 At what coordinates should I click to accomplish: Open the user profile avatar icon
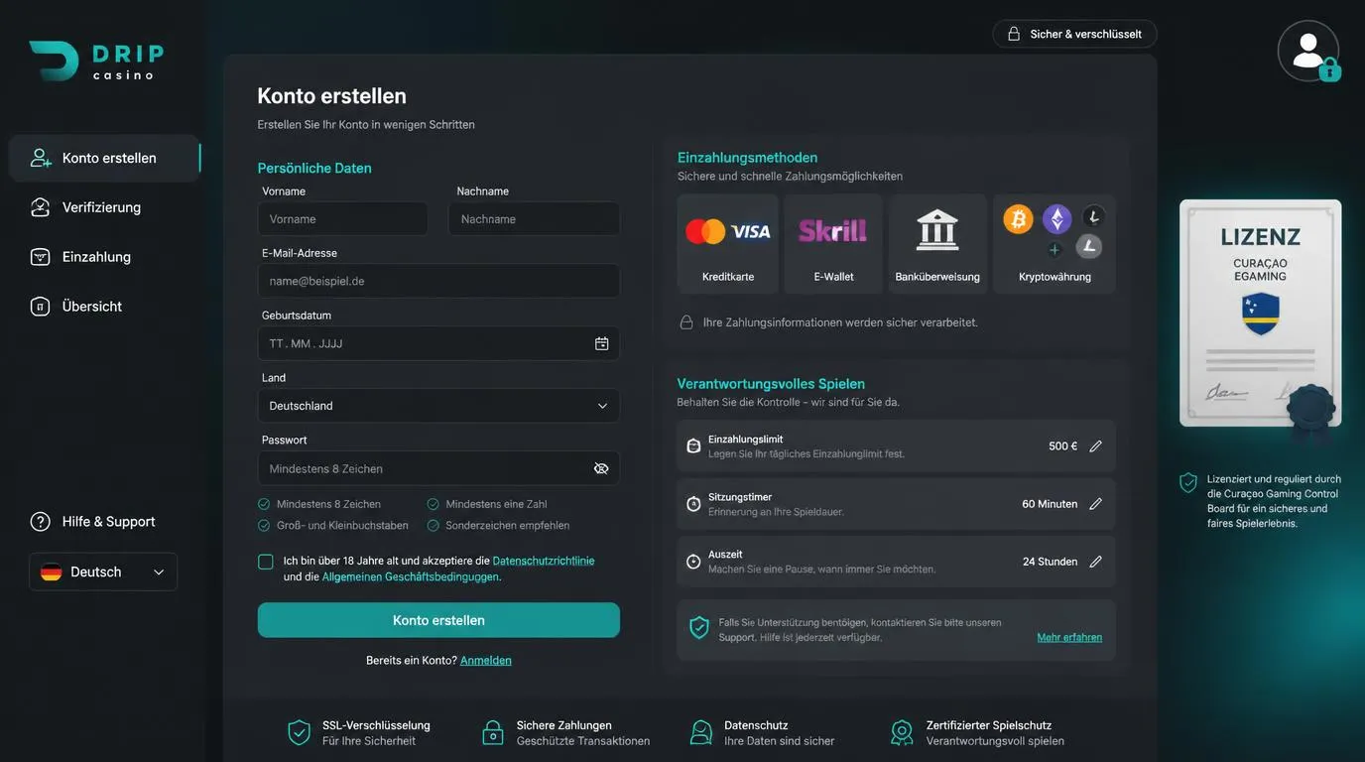coord(1308,51)
